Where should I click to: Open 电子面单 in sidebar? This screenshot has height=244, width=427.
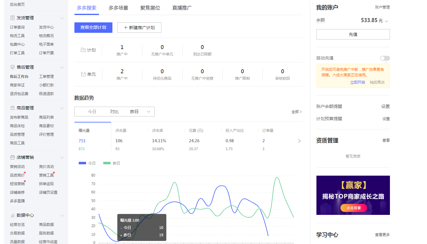(46, 44)
